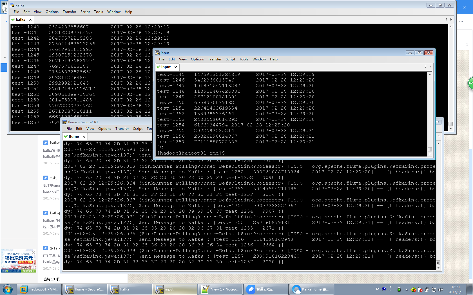This screenshot has width=473, height=295.
Task: Click input window title bar icon
Action: tap(157, 53)
